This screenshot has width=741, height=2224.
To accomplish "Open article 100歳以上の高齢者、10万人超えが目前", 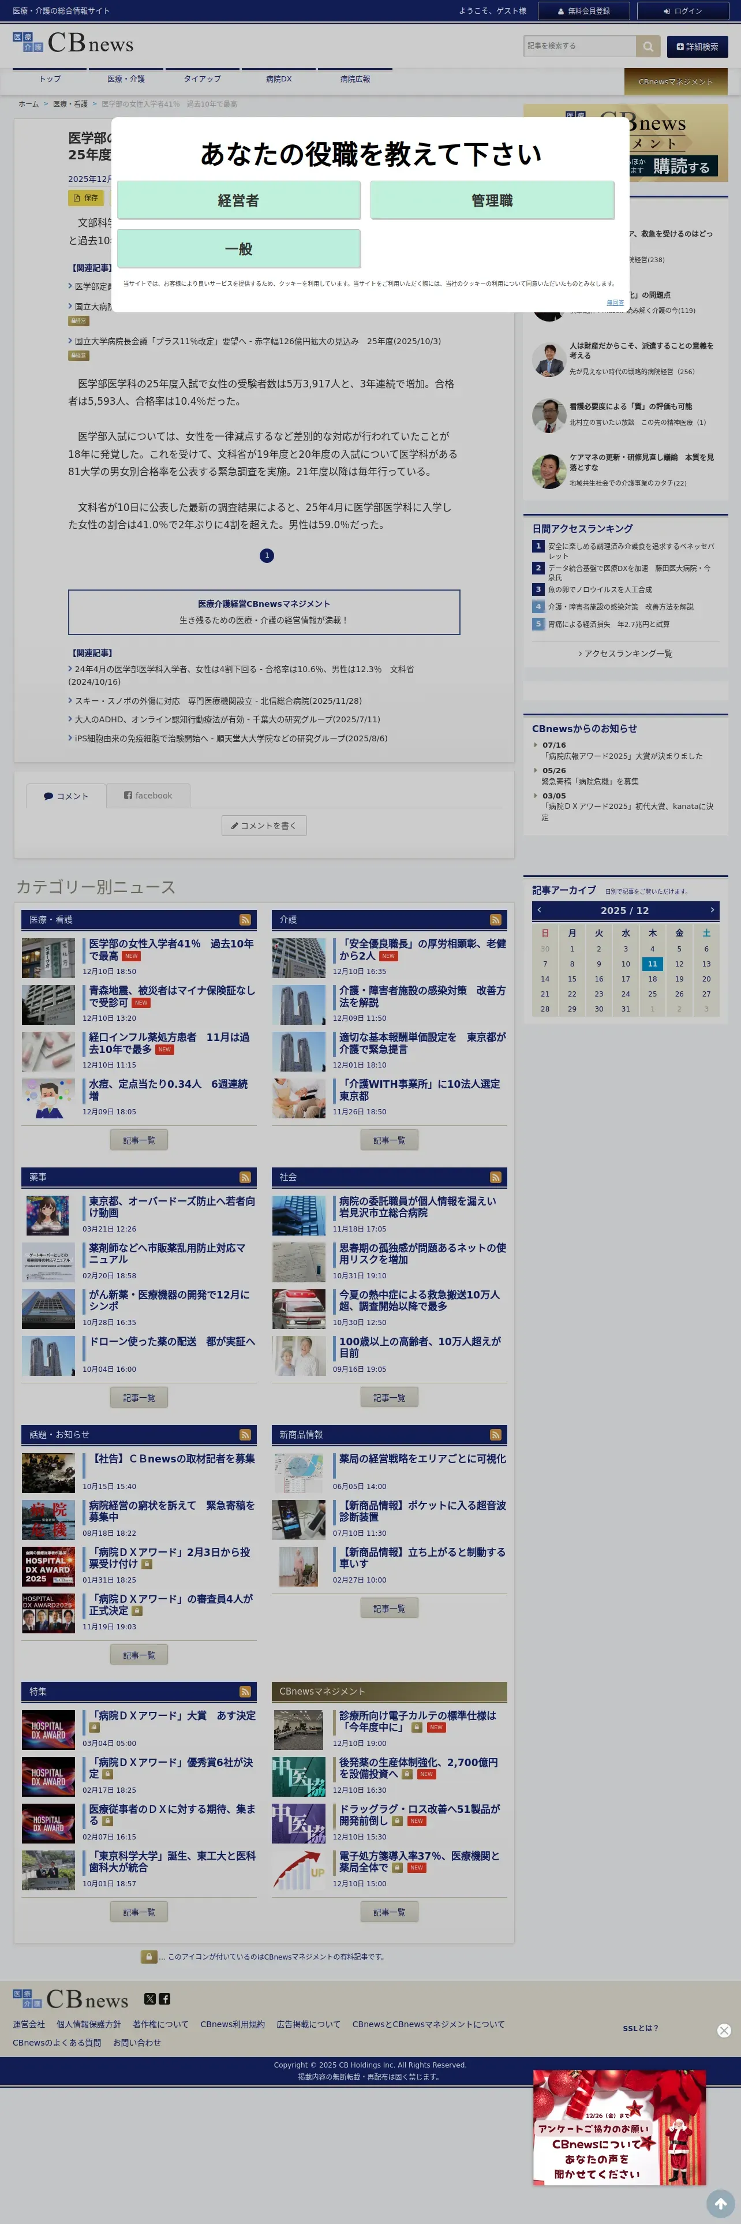I will click(420, 1347).
